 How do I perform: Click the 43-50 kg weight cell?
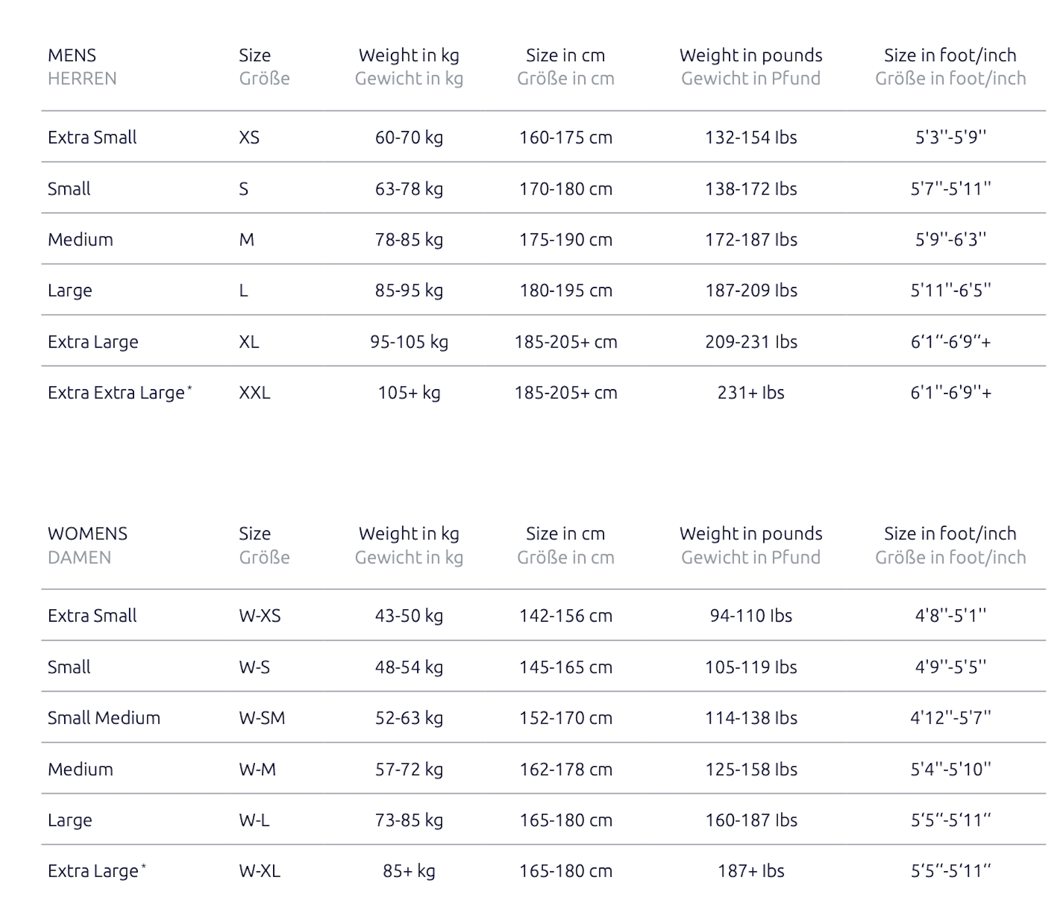[x=409, y=616]
